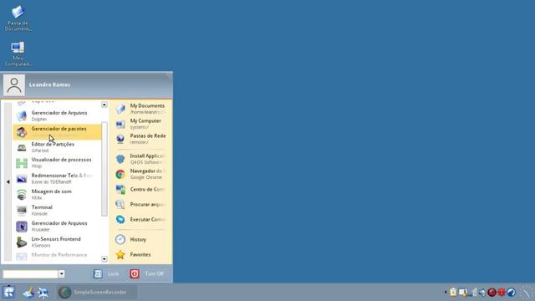Click the left back arrow in menu

[x=8, y=182]
